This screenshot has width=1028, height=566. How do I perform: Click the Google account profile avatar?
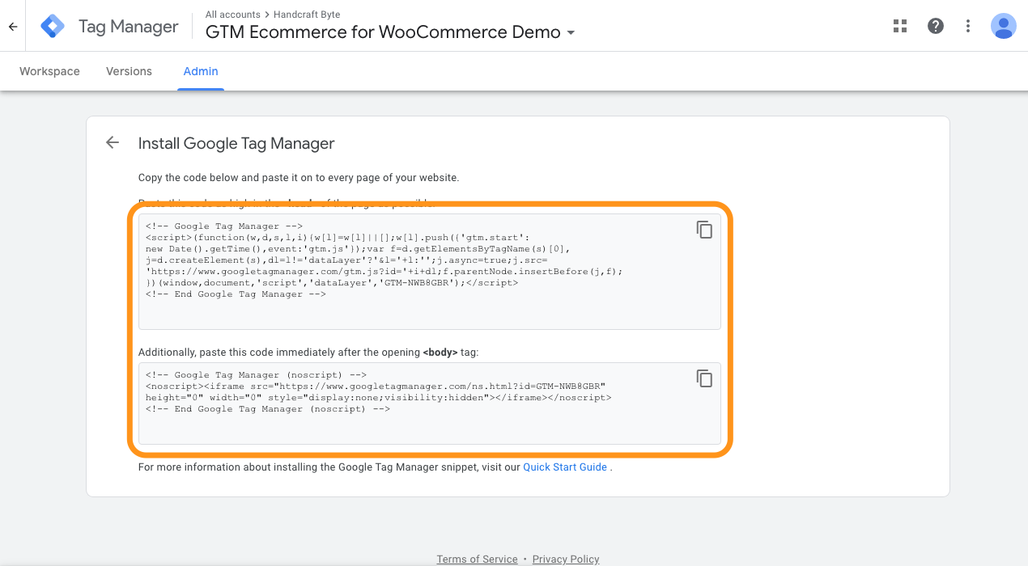coord(1003,25)
